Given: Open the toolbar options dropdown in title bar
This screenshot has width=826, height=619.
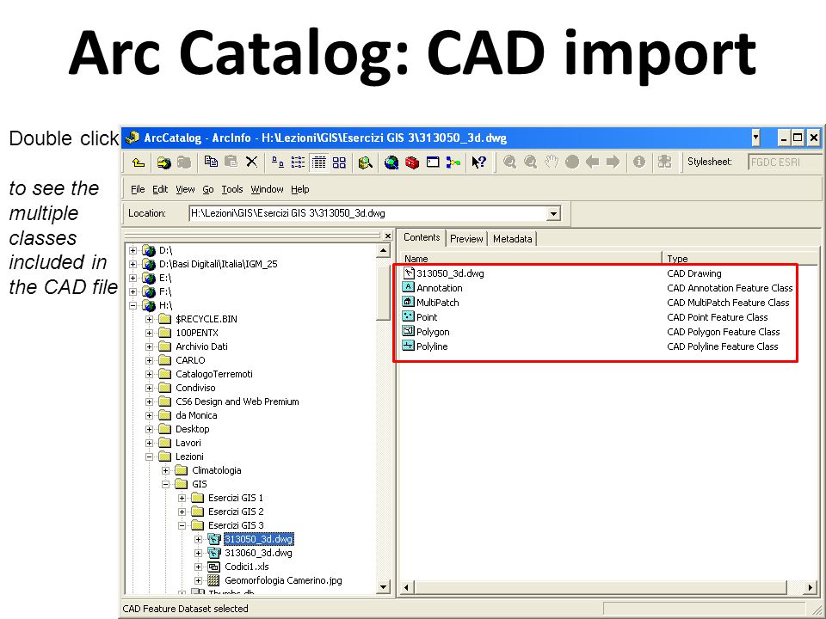Looking at the screenshot, I should pyautogui.click(x=756, y=138).
